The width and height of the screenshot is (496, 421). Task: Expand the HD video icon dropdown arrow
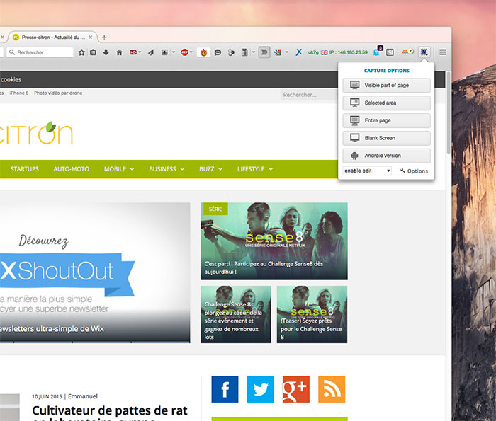click(x=140, y=52)
